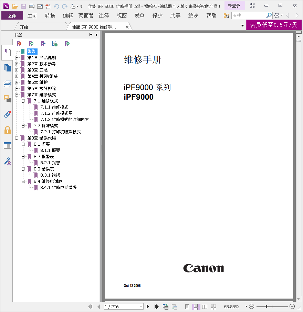Select continuous page view mode

[196, 307]
